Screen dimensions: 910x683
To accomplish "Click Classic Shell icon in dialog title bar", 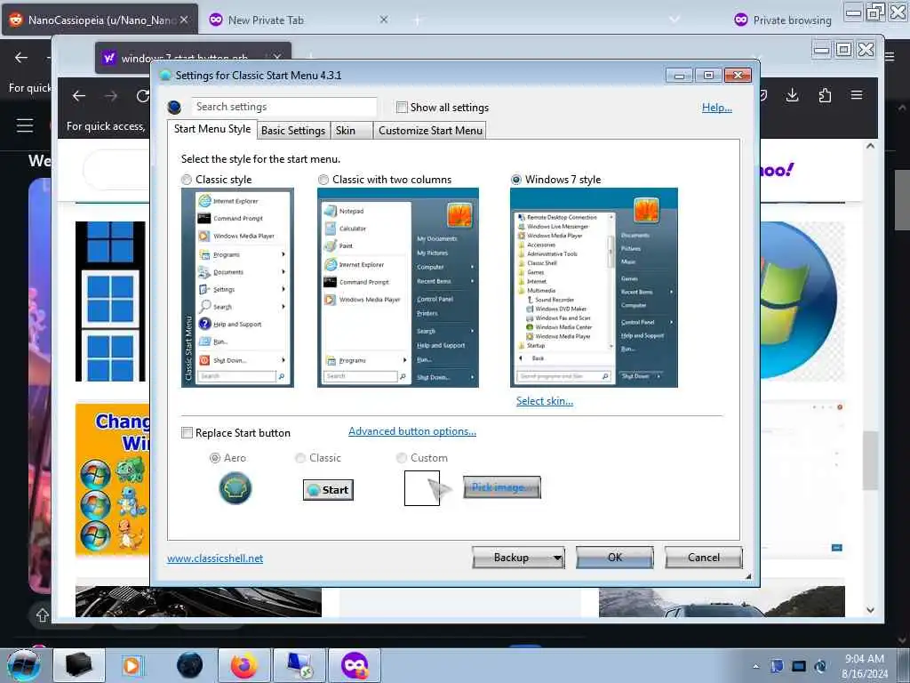I will [165, 75].
